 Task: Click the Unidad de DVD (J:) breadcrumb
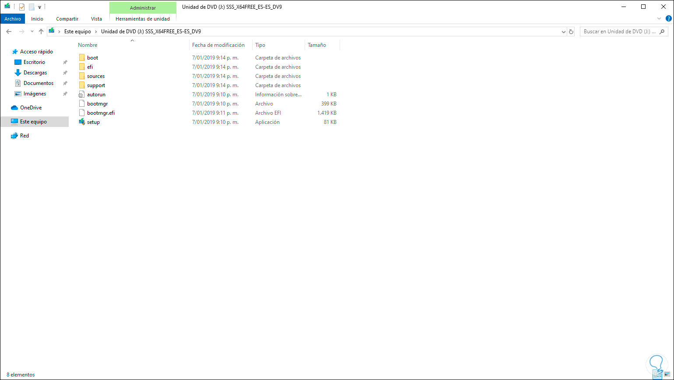point(151,32)
